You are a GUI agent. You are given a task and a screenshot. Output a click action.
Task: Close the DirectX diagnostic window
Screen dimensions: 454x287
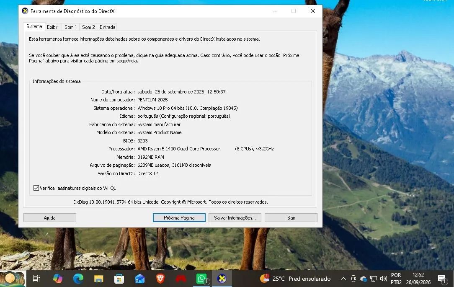click(313, 11)
